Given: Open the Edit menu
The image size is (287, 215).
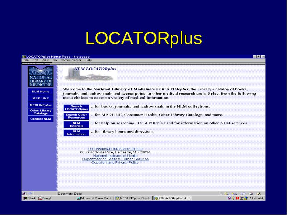Looking at the screenshot, I should point(35,60).
